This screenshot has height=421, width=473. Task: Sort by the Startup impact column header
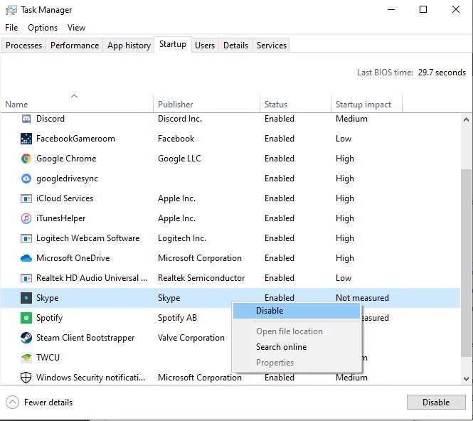click(366, 102)
